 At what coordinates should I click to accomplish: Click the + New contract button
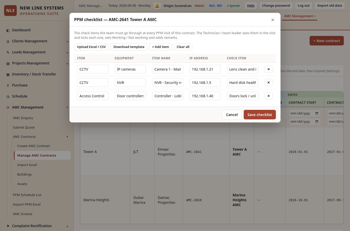[x=326, y=41]
